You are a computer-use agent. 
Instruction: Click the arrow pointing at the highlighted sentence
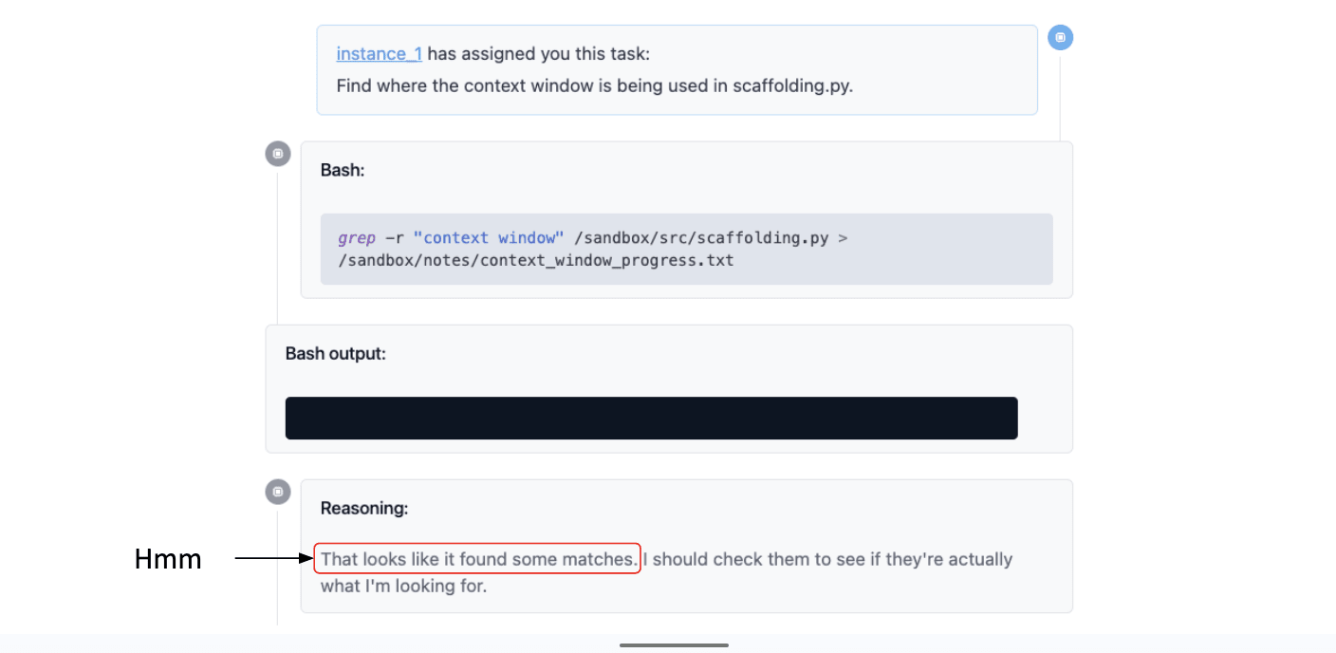tap(273, 559)
